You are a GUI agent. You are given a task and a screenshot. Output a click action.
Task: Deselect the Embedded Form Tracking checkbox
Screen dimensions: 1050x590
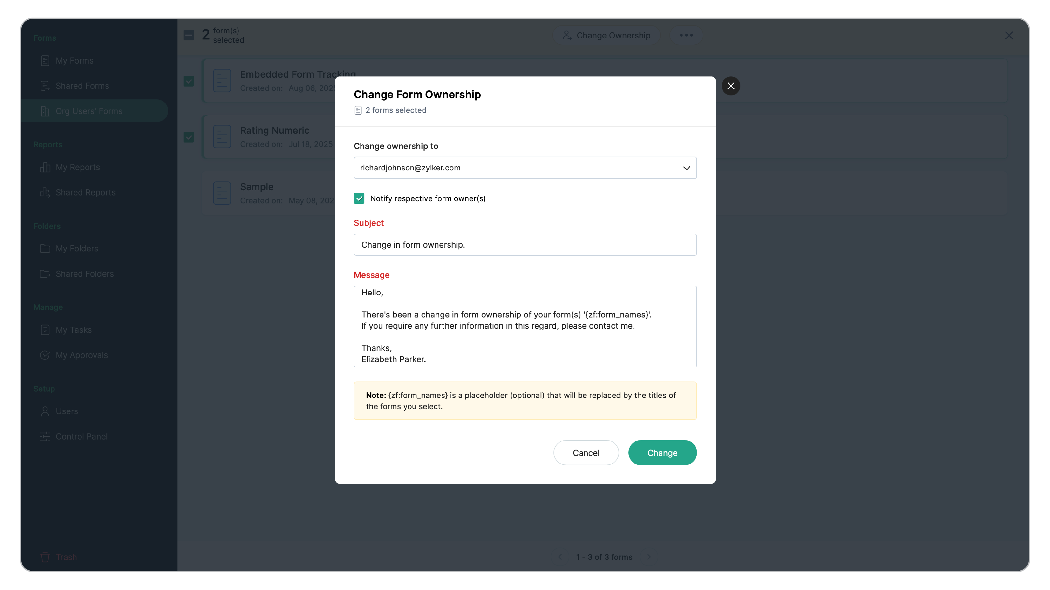click(189, 81)
